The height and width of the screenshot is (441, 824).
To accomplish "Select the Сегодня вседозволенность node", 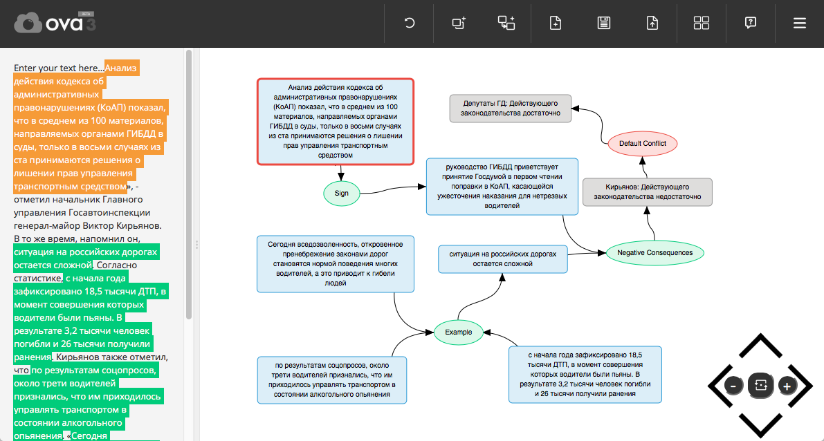I will point(336,263).
